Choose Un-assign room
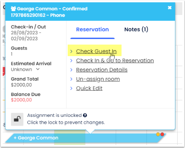Screen dimensions: 185x148 click(x=98, y=79)
